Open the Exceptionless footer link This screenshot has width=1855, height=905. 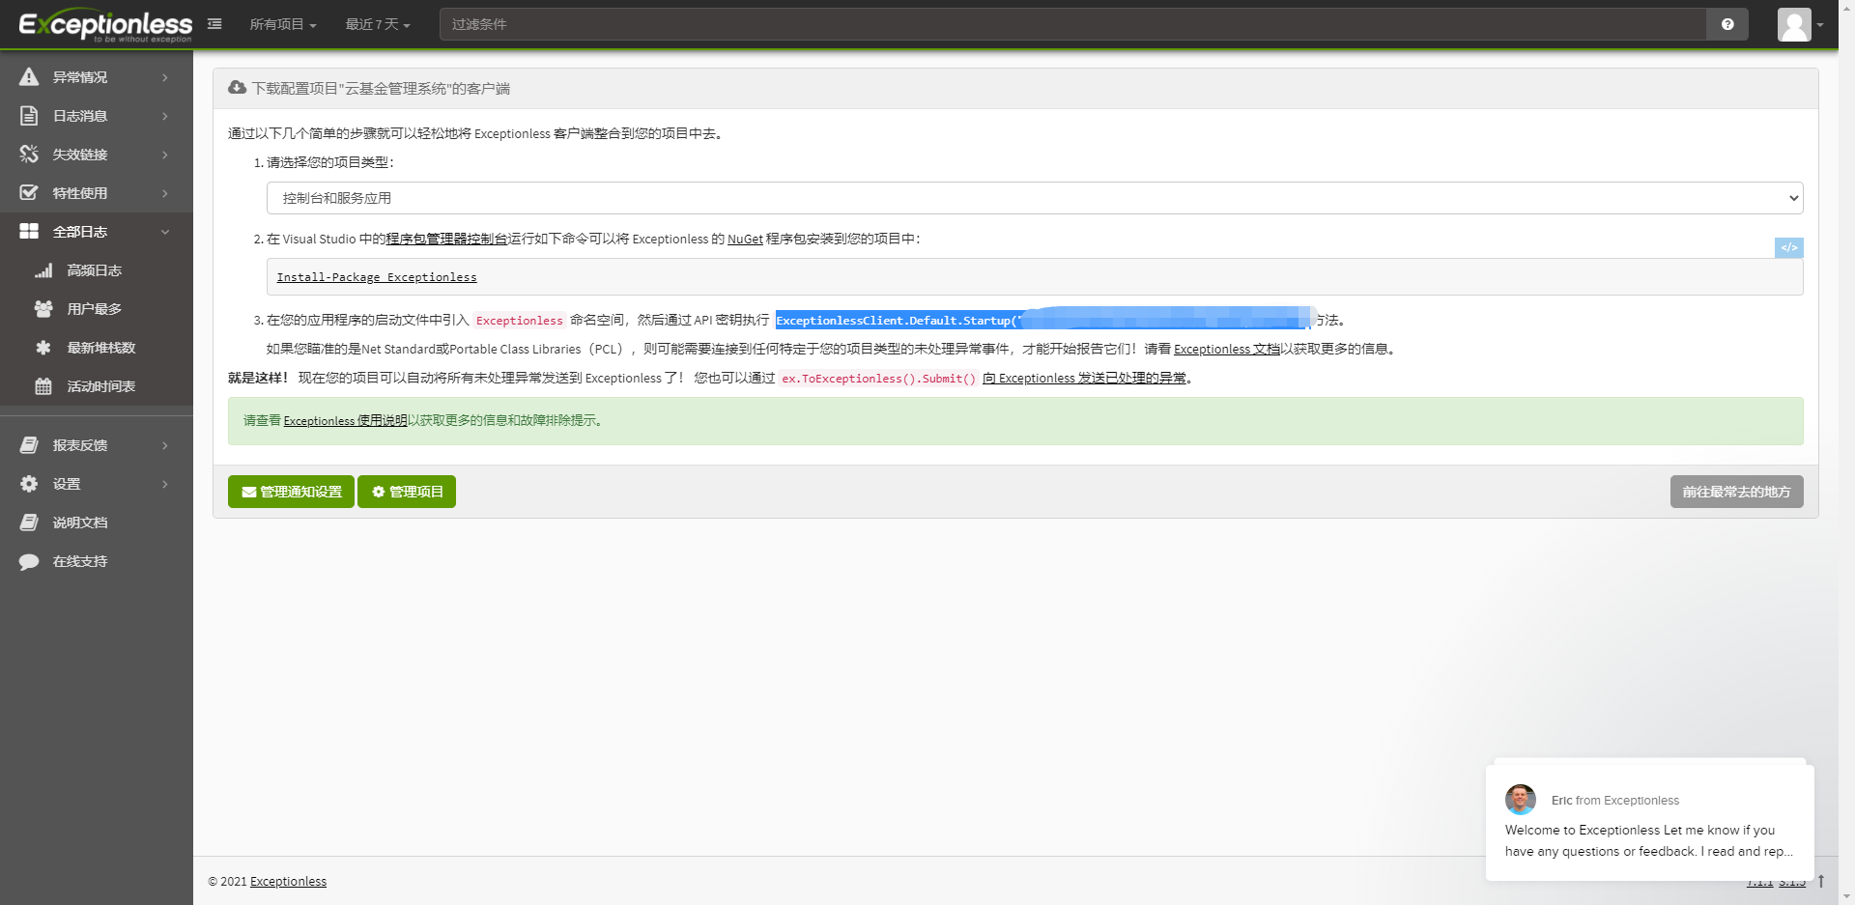tap(288, 881)
